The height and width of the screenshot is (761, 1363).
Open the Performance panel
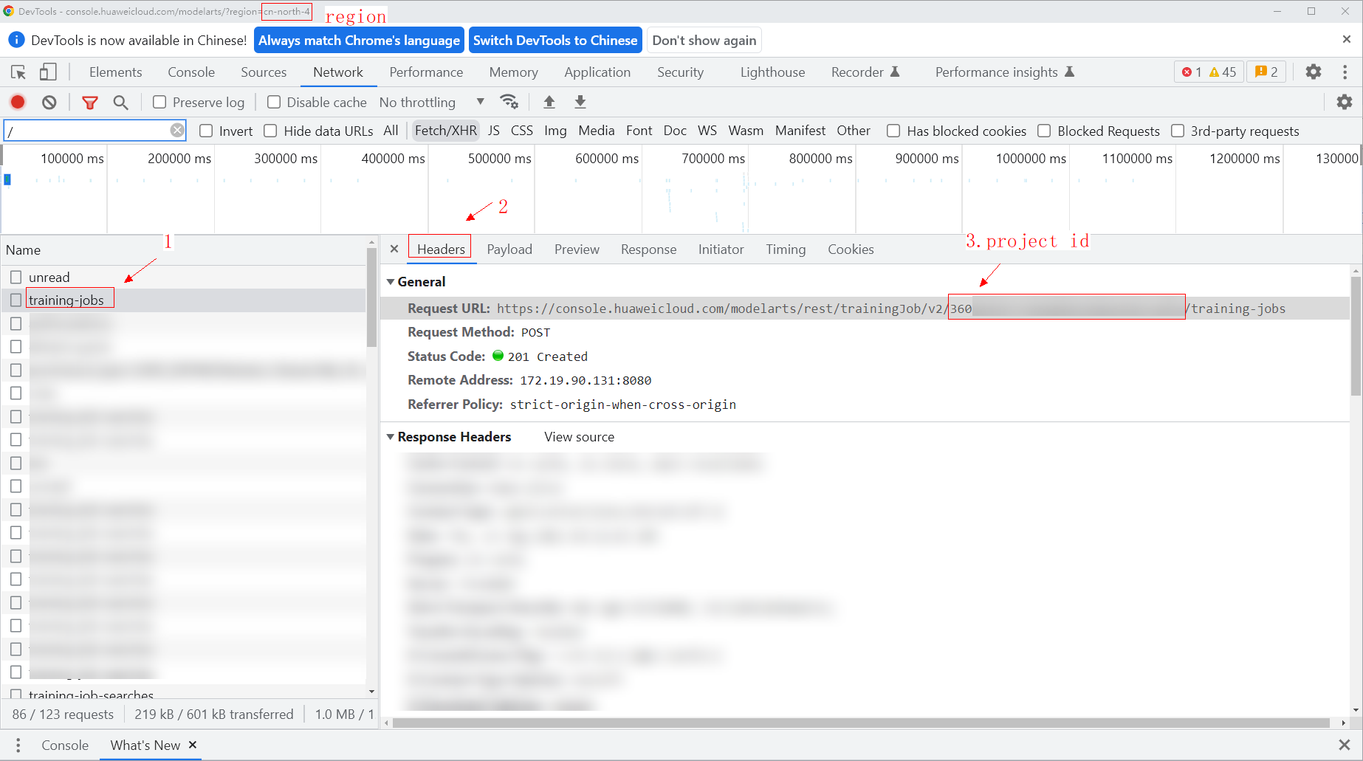(x=426, y=72)
